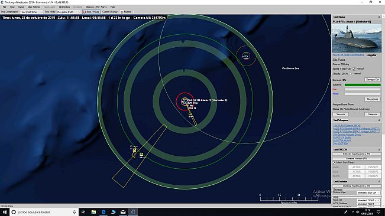Open the notification center icon
385x216 pixels.
point(378,212)
